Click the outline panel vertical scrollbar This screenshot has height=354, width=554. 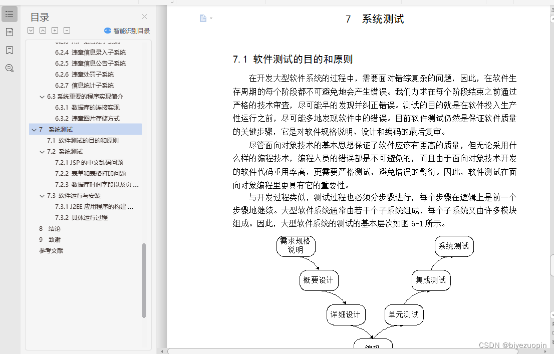[144, 280]
